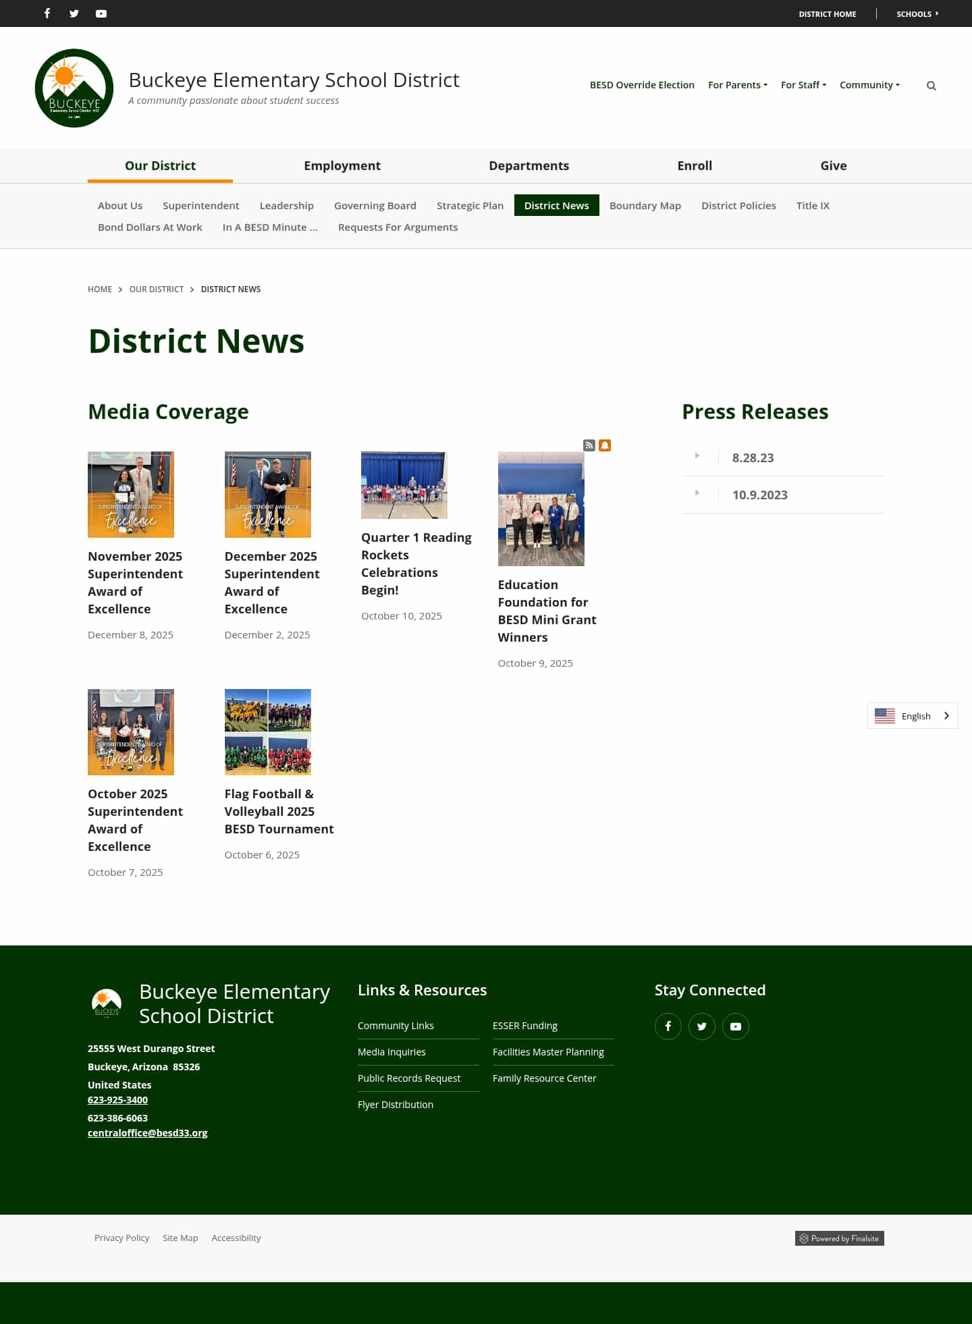Open the For Staff dropdown menu
972x1324 pixels.
point(803,85)
